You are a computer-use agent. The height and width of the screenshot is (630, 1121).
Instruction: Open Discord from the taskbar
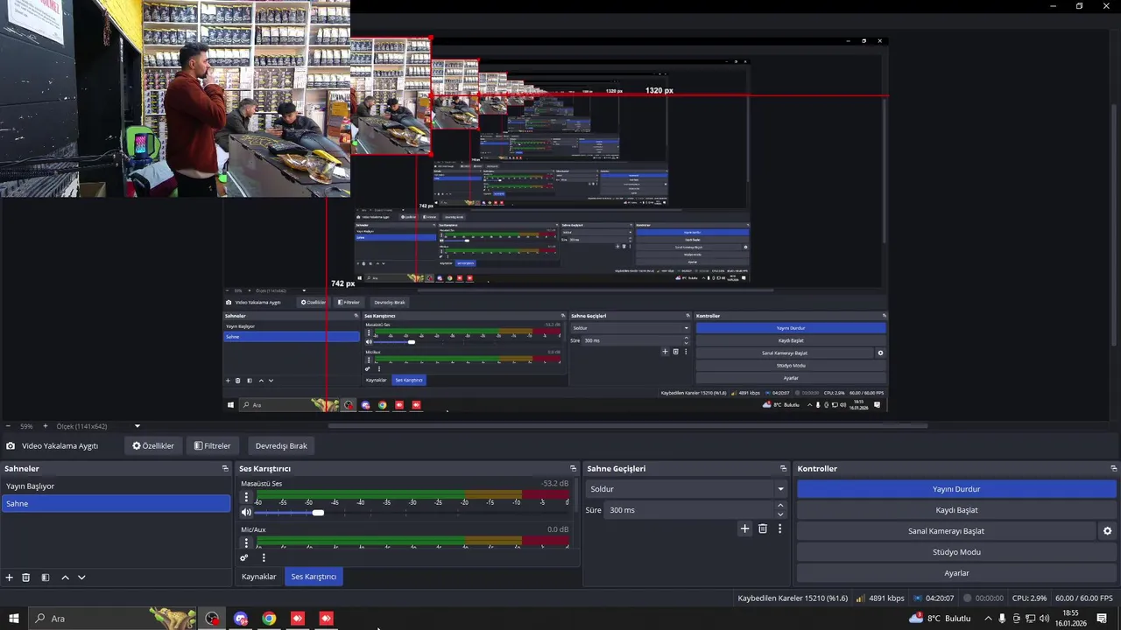click(241, 619)
